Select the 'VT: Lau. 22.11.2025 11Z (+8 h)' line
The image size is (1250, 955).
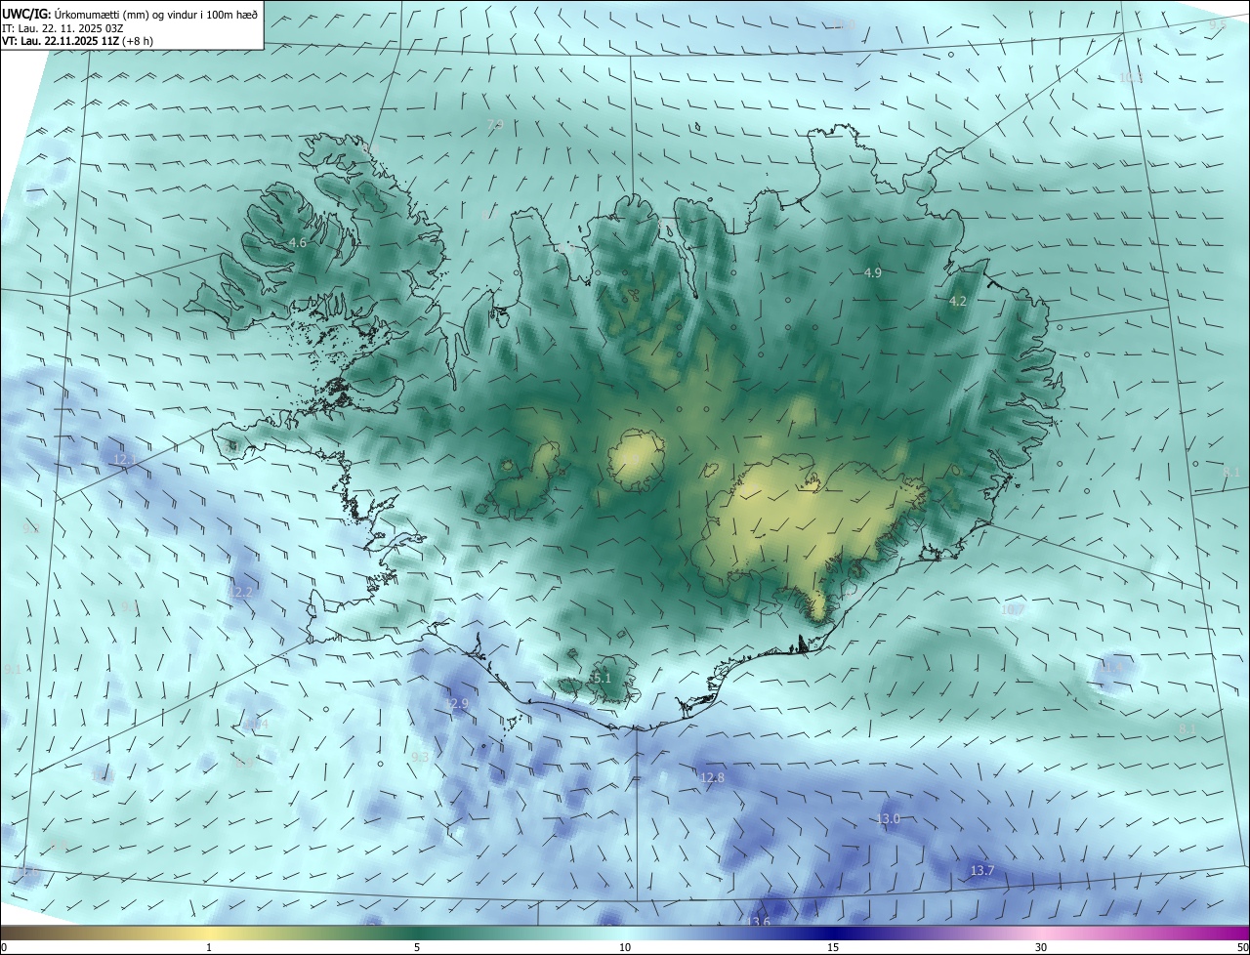pyautogui.click(x=78, y=41)
